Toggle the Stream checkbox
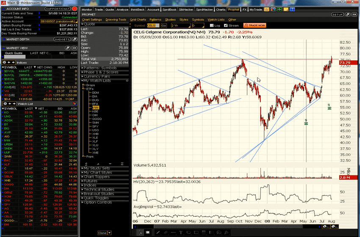This screenshot has height=237, width=360. click(x=226, y=25)
